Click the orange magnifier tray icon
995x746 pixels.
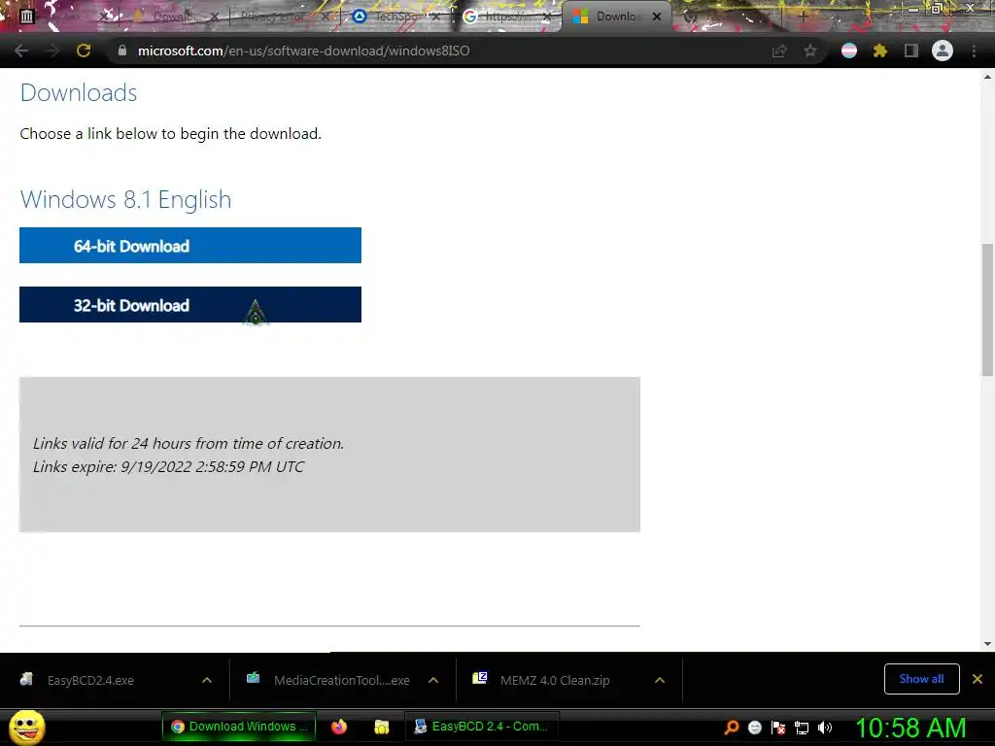732,727
